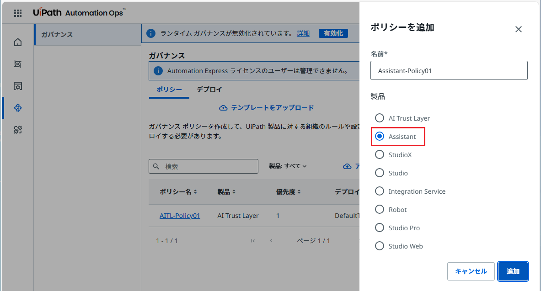Open the 詳細 link
541x291 pixels.
(303, 33)
